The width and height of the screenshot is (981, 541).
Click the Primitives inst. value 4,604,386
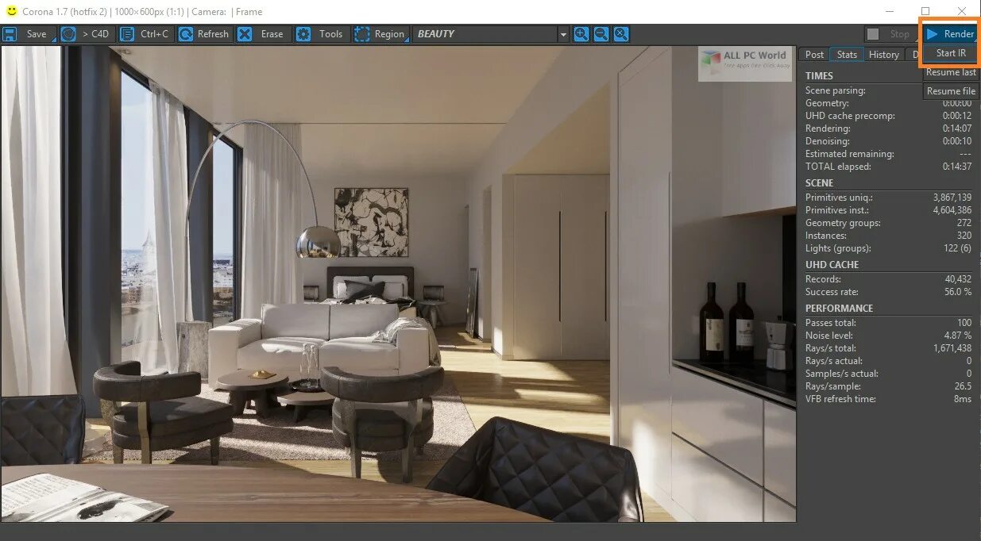[952, 210]
